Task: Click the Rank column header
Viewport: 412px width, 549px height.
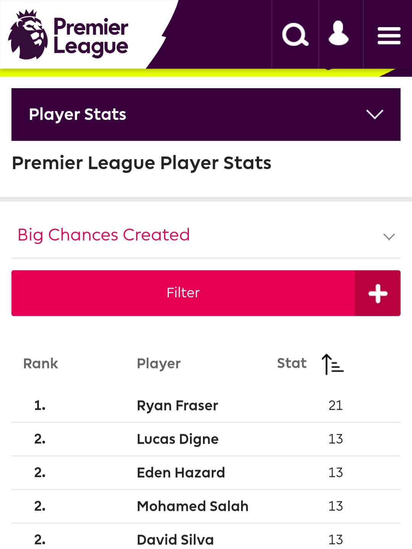Action: pyautogui.click(x=40, y=363)
